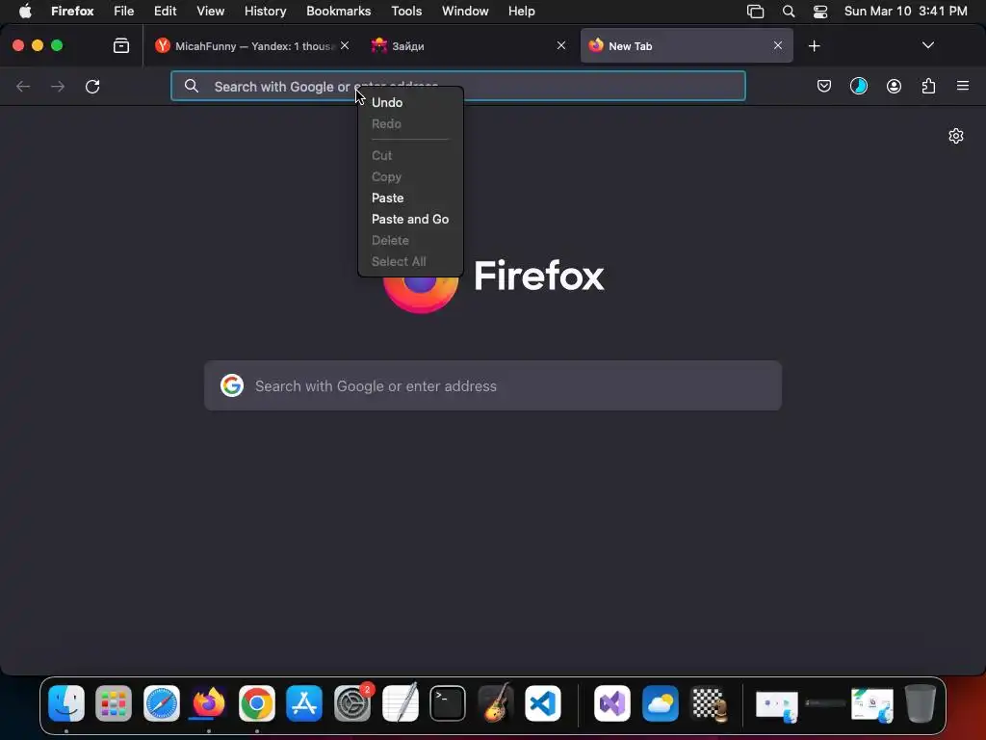This screenshot has width=986, height=740.
Task: Click the Google G logo in search box
Action: [232, 385]
